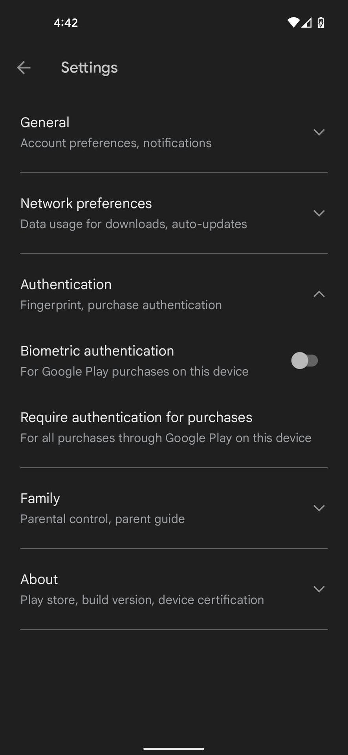Viewport: 348px width, 755px height.
Task: Enable Biometric authentication switch
Action: tap(304, 361)
